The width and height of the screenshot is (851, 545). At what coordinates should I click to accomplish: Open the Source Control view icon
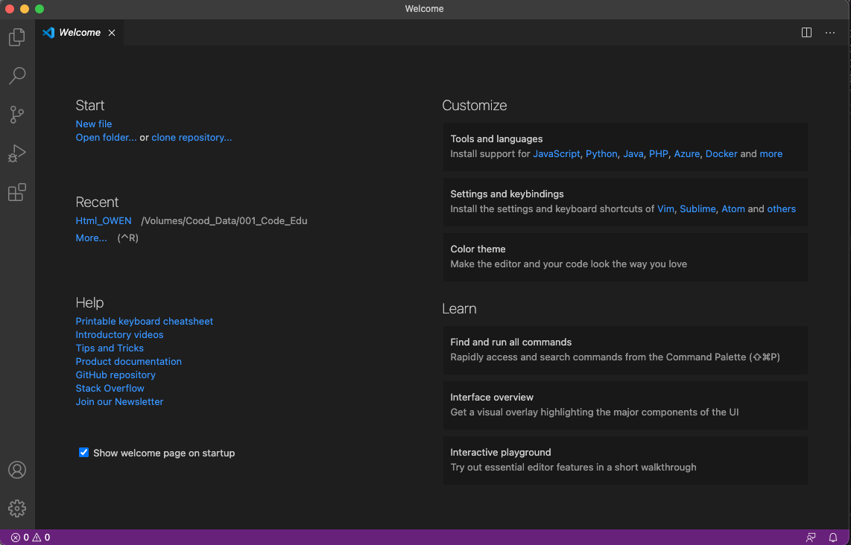[x=17, y=115]
